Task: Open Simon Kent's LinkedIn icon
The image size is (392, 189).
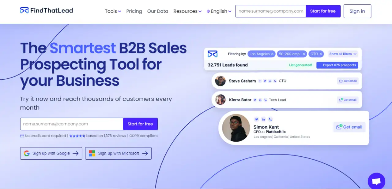Action: coord(263,119)
